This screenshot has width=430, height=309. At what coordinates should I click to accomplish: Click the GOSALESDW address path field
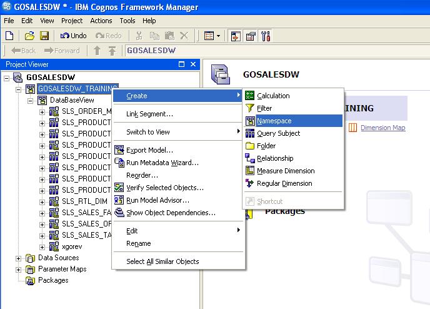(x=277, y=51)
